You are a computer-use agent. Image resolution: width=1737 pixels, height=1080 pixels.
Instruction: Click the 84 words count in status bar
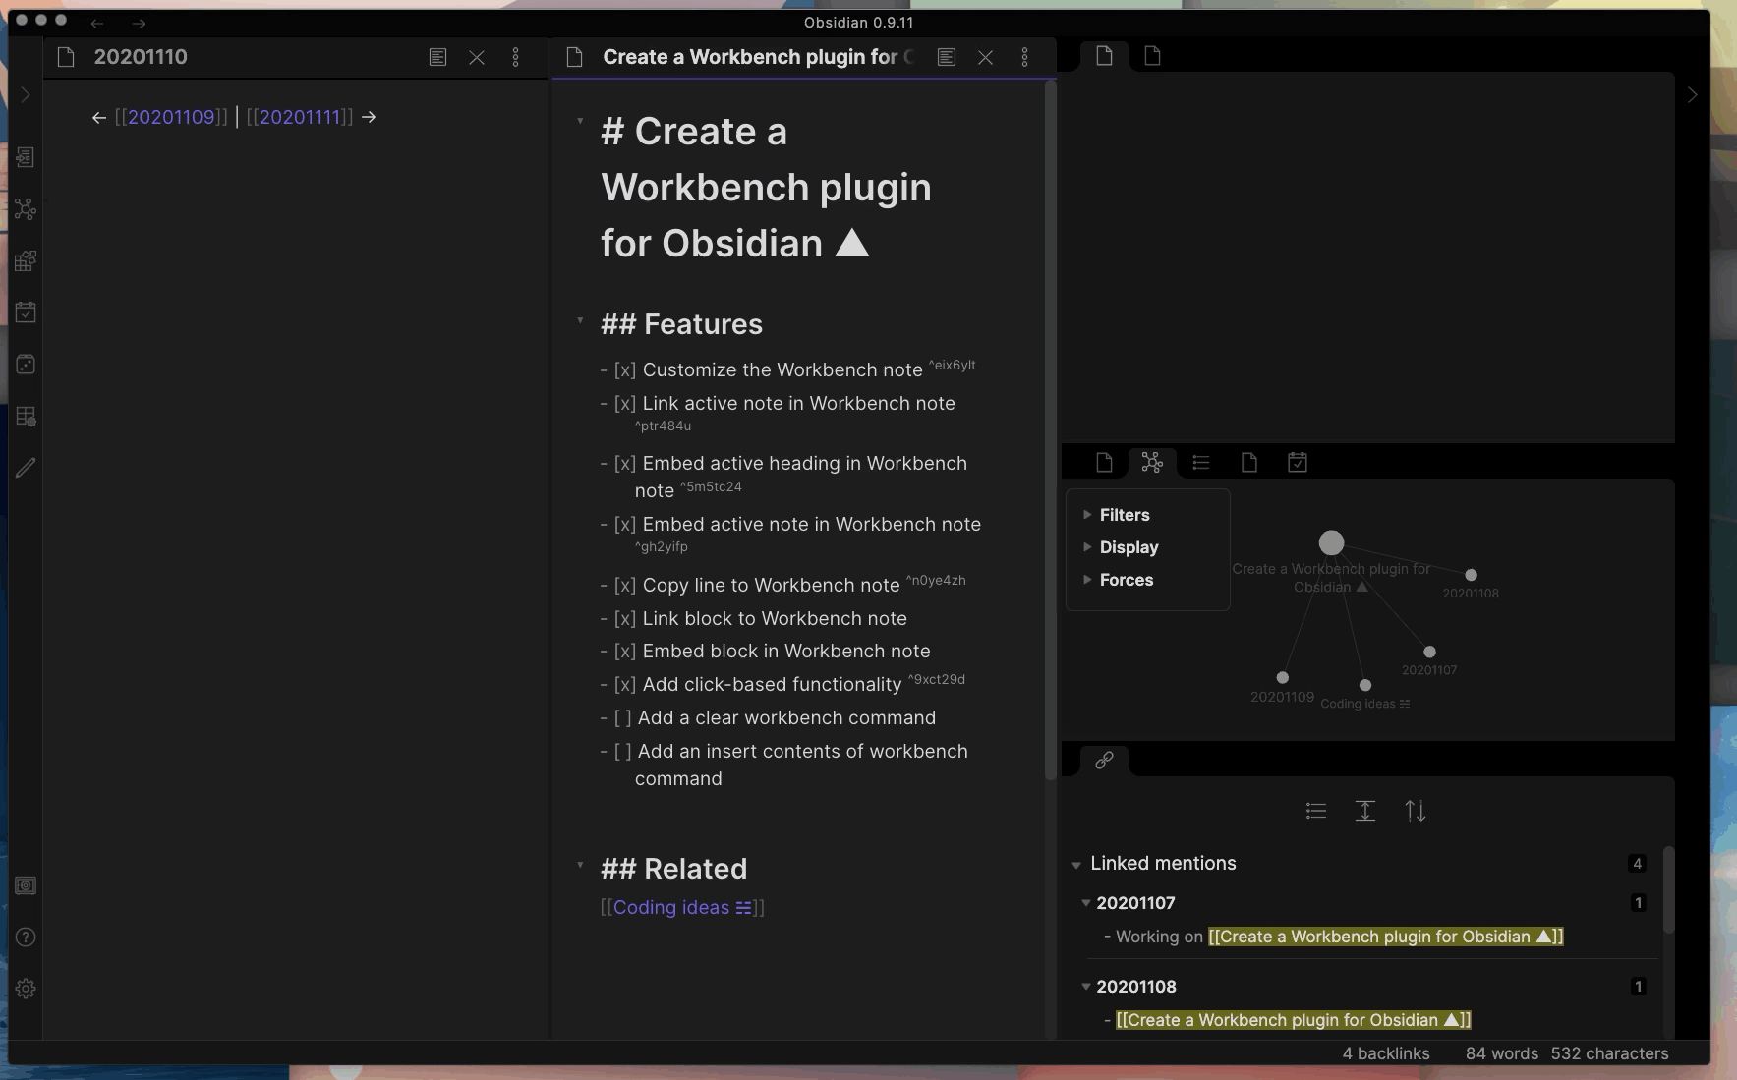(1502, 1053)
